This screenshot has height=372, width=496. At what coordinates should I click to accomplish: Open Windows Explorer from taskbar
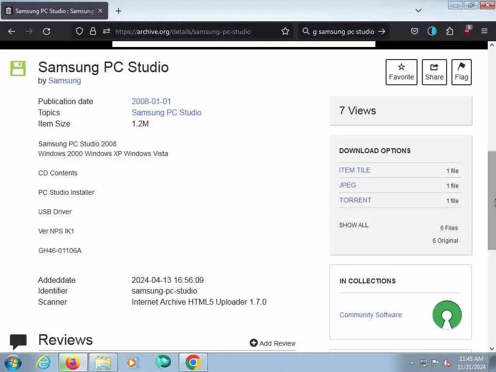(103, 362)
